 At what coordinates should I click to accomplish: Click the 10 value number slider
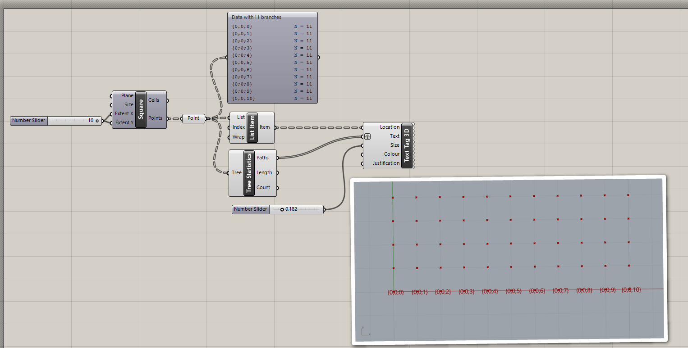74,121
